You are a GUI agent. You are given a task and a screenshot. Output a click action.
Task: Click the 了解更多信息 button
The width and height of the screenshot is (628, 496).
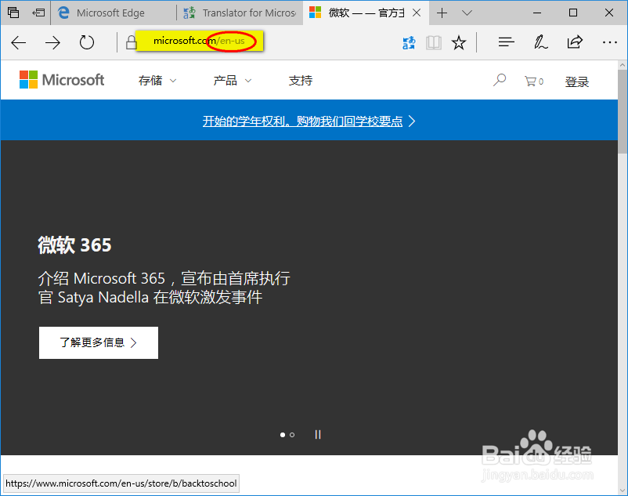[99, 342]
